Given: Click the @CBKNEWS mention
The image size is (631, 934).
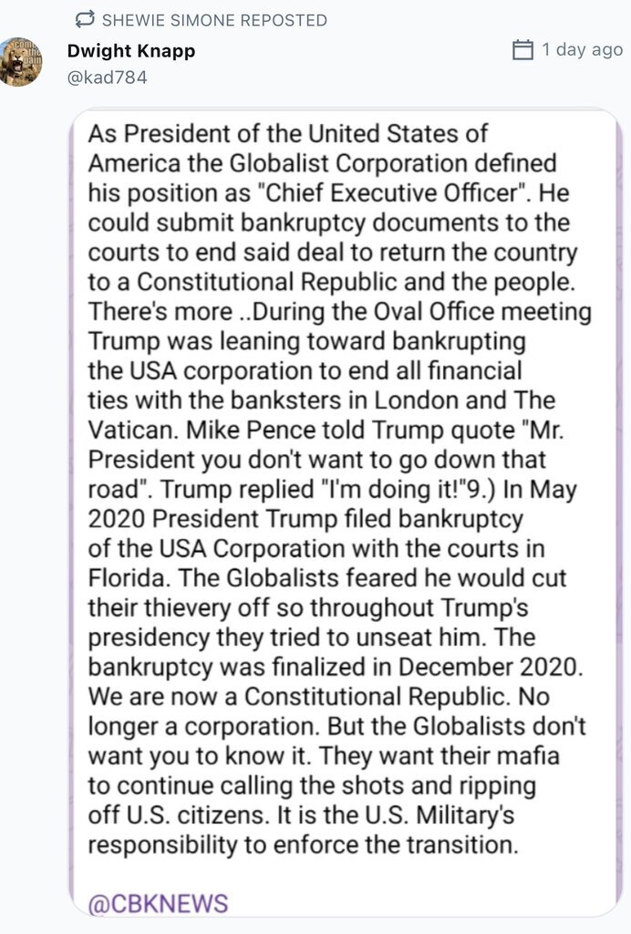Looking at the screenshot, I should coord(158,904).
